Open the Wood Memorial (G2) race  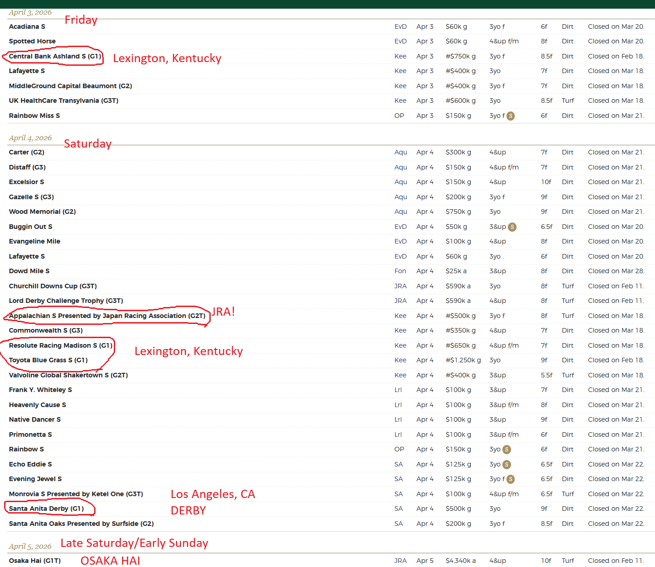[x=43, y=212]
